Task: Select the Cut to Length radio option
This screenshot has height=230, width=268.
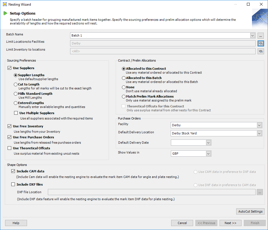Action: 16,84
